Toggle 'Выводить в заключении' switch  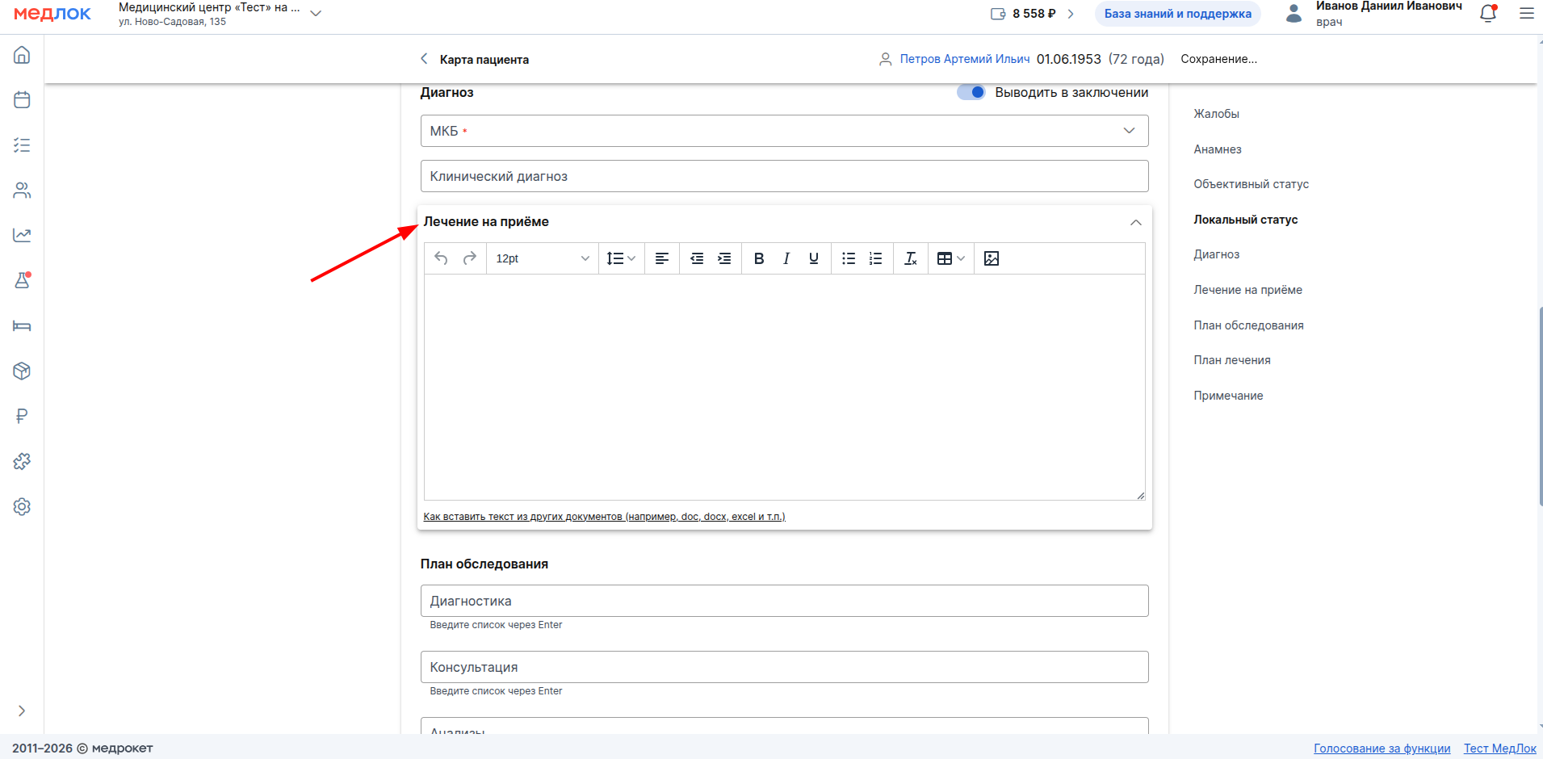coord(971,92)
